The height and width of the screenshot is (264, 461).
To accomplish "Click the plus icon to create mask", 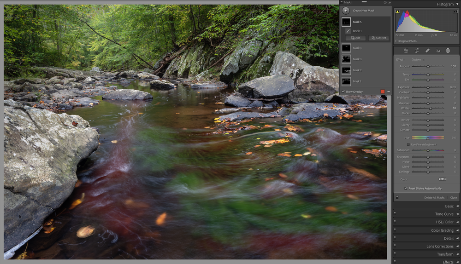I will tap(346, 11).
